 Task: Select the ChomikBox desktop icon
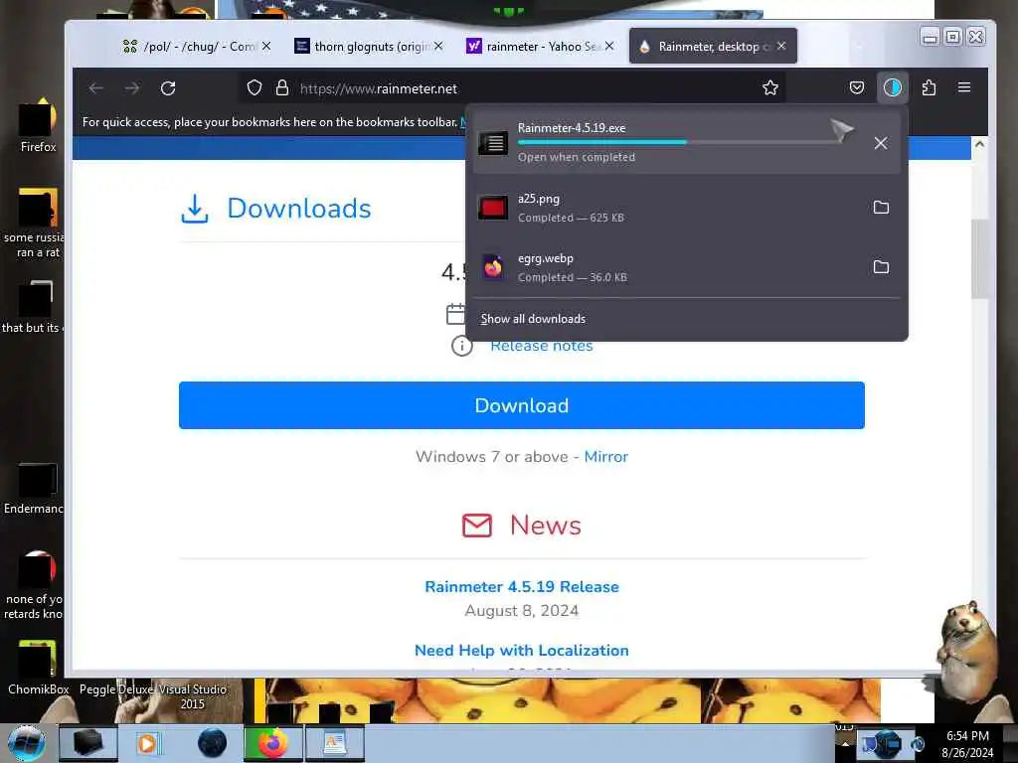[38, 669]
